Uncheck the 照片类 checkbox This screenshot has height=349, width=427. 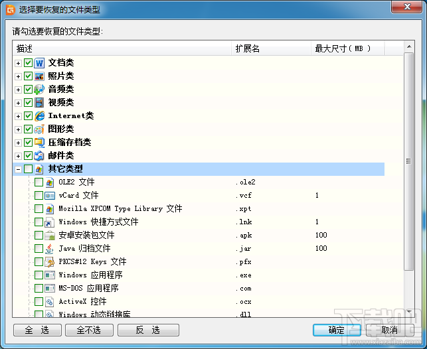(28, 76)
